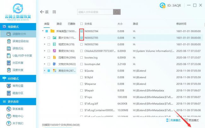Expand the 图片文件 tree node

[44, 38]
